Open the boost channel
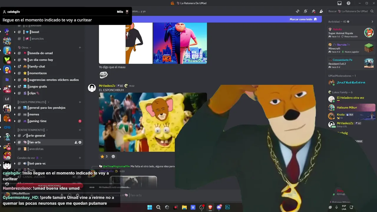Viewport: 377px width, 212px height. click(x=49, y=32)
